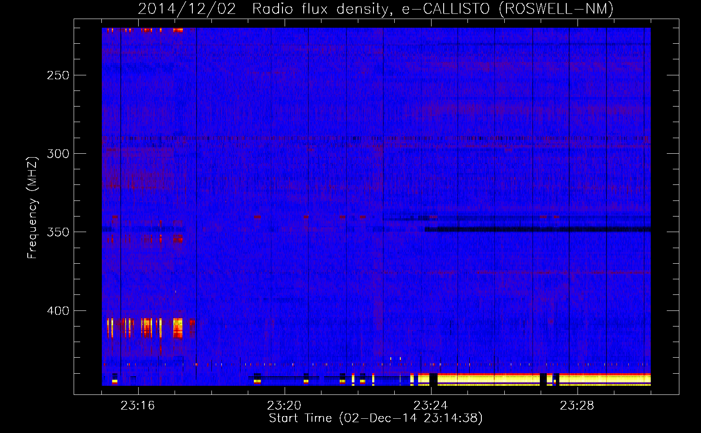Click the 300 frequency tick label
This screenshot has width=701, height=433.
pos(58,154)
